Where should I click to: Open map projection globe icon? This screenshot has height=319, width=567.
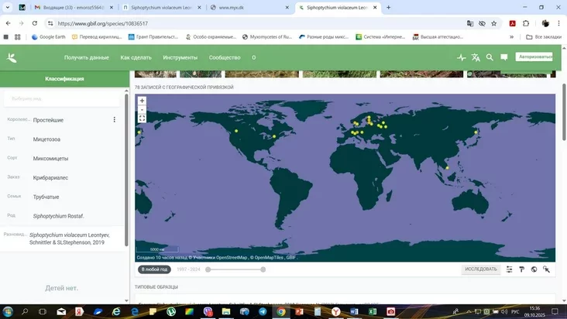534,269
